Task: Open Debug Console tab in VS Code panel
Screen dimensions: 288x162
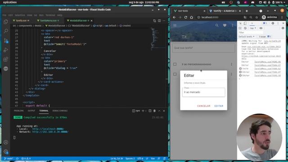Action: click(60, 111)
